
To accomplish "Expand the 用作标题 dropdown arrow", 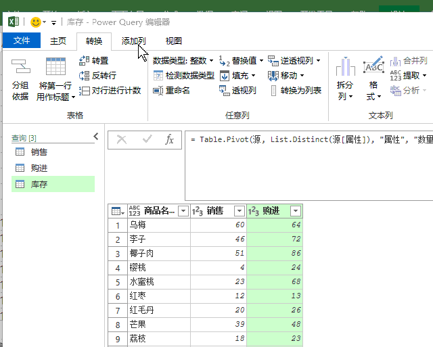I will [73, 97].
